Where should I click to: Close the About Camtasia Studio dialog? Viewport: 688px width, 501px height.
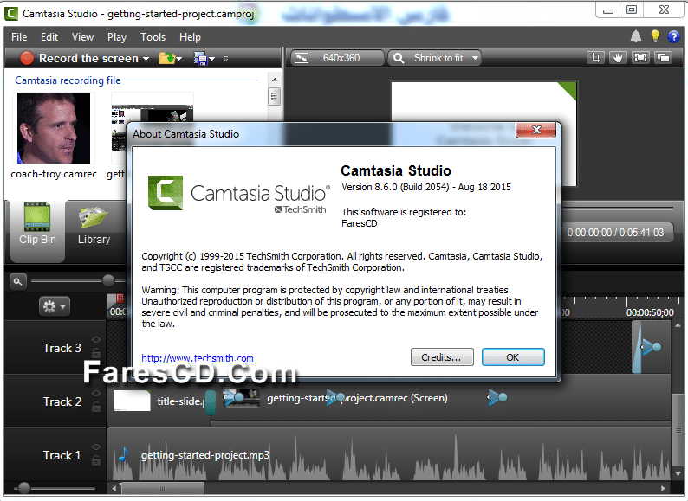[536, 130]
